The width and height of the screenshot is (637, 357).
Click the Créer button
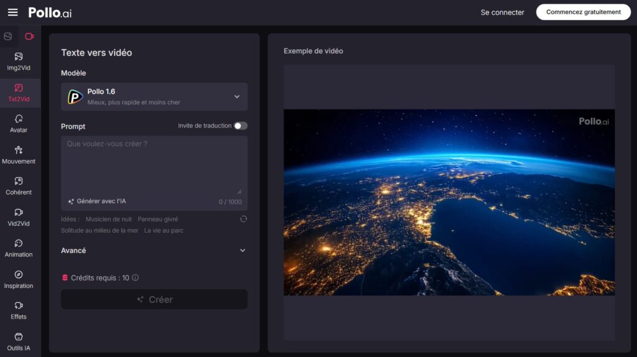pyautogui.click(x=154, y=299)
